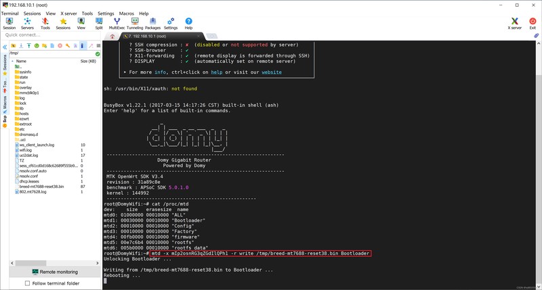Click the orange key-shaped SFTP toolbar icon

68,45
